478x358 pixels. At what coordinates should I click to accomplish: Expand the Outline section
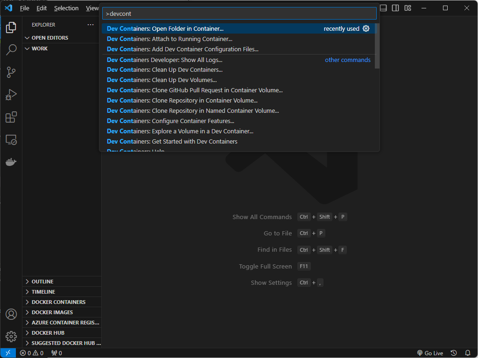point(62,282)
